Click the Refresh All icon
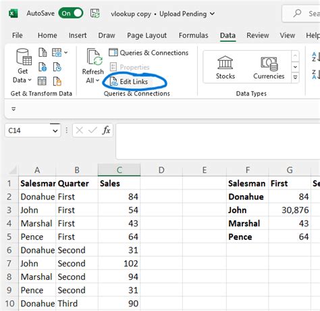Screen dimensions: 320x311 click(95, 57)
